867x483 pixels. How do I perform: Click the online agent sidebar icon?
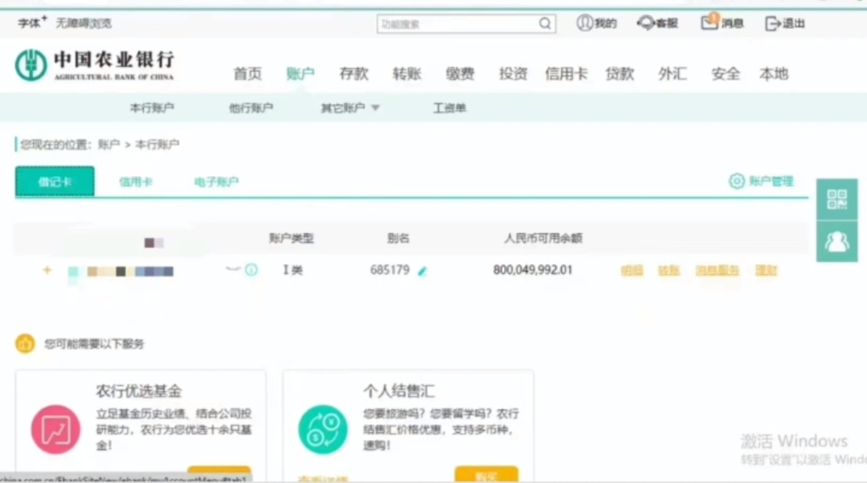[836, 241]
